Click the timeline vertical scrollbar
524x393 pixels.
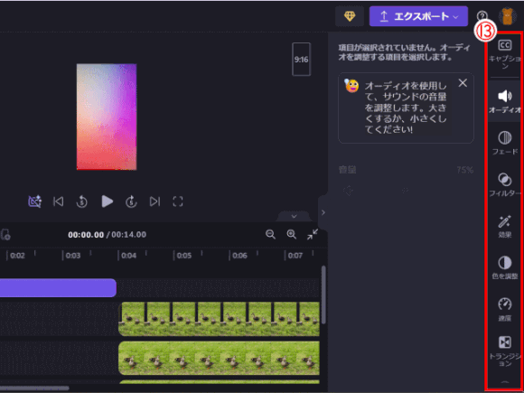(x=323, y=295)
